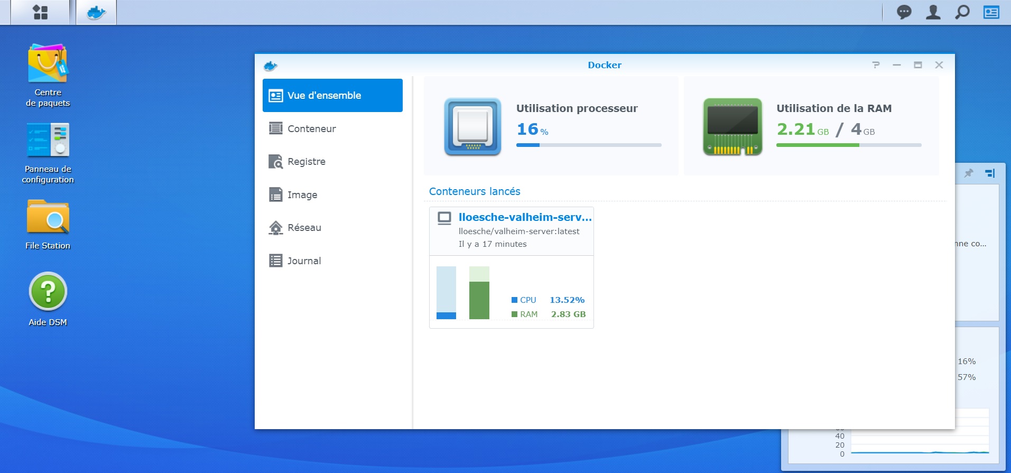This screenshot has width=1011, height=473.
Task: Click the 57% value in the widget
Action: click(x=967, y=377)
